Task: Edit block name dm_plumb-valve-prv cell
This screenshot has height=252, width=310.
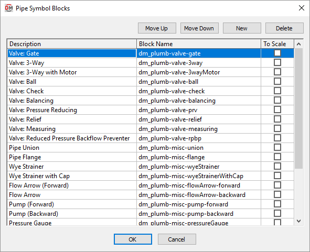Action: pyautogui.click(x=199, y=110)
